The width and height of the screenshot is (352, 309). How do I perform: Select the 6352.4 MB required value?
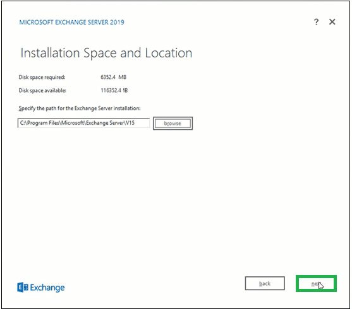click(x=113, y=77)
